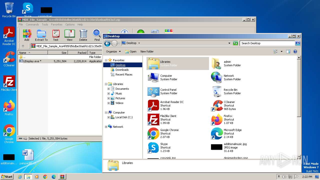Open the recent pages dropdown next to navigation arrows
The height and width of the screenshot is (180, 320).
pyautogui.click(x=119, y=43)
